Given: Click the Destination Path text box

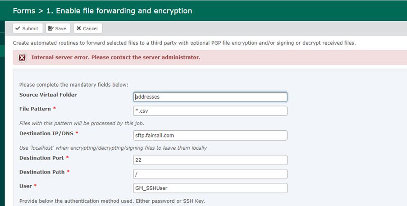Looking at the screenshot, I should tap(210, 174).
